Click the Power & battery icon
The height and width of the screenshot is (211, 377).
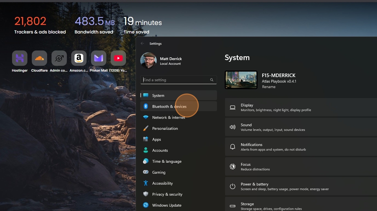click(x=233, y=186)
